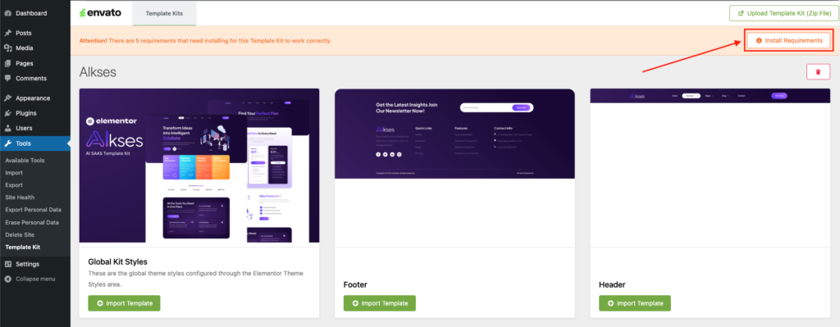Import the Header template
The image size is (840, 327).
point(635,303)
